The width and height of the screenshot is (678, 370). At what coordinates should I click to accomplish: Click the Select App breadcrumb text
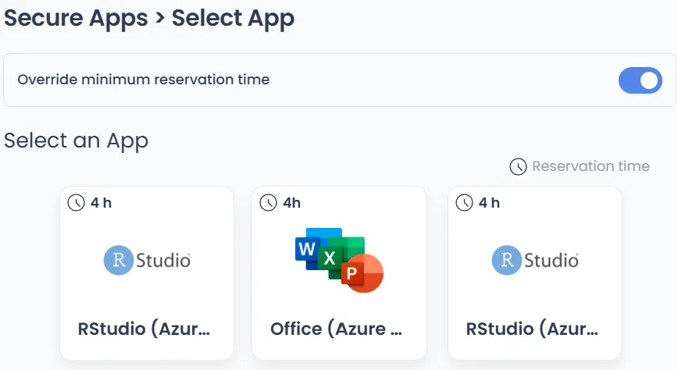[233, 17]
